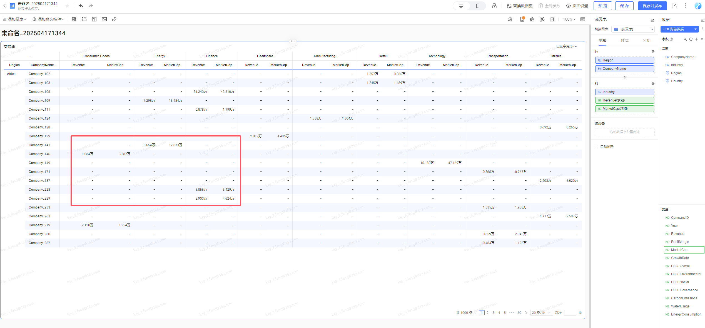Insert a filter bar widget icon
Viewport: 705px width, 328px height.
point(74,19)
